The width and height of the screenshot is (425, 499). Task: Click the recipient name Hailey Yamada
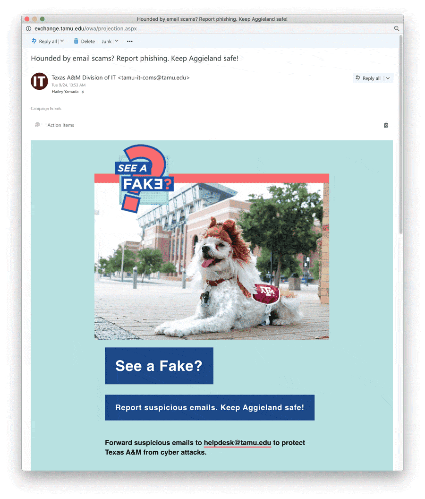[65, 92]
